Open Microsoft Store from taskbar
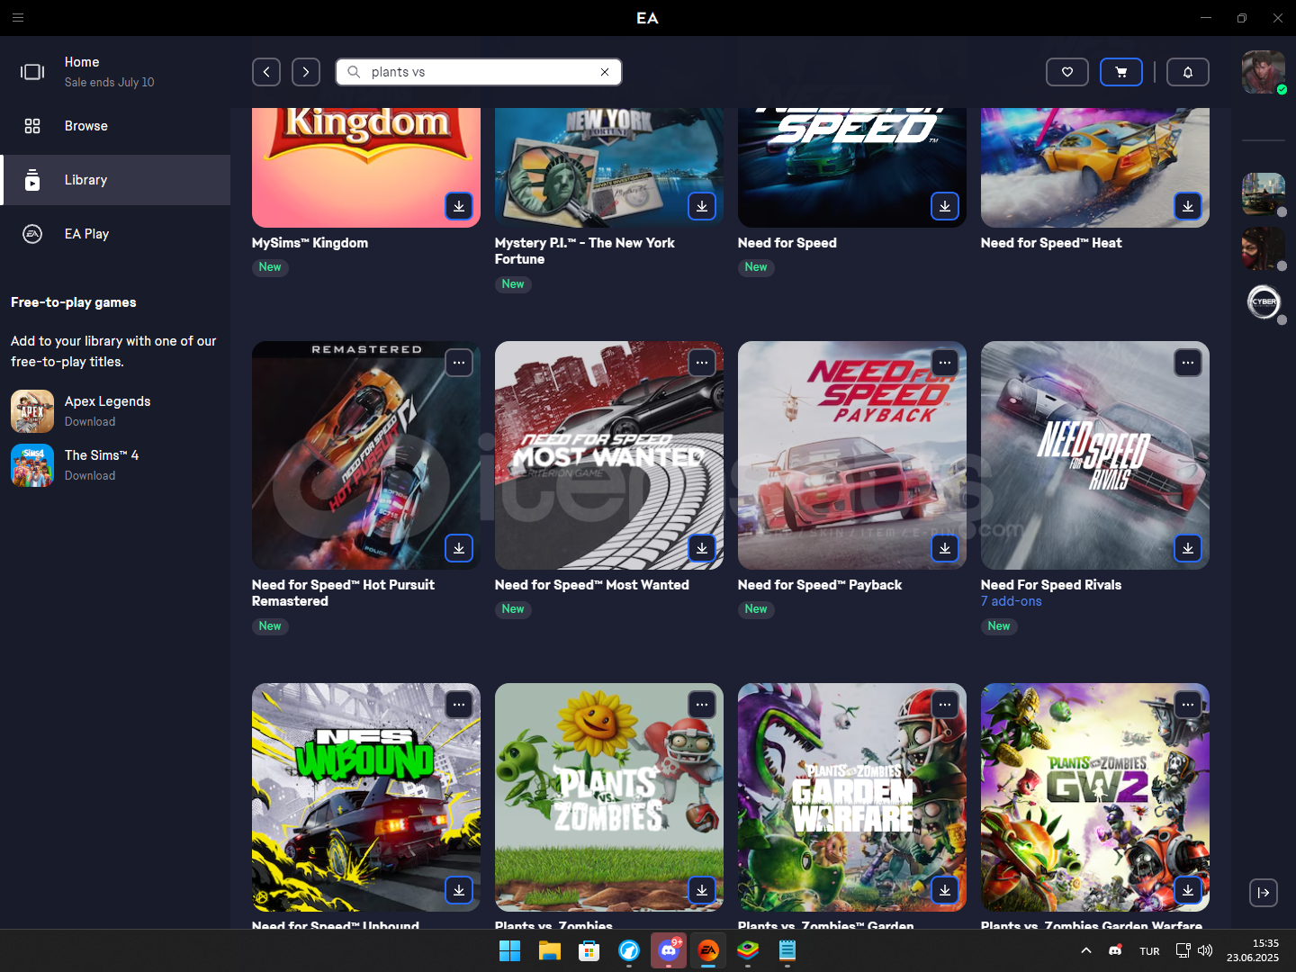1296x972 pixels. [589, 950]
